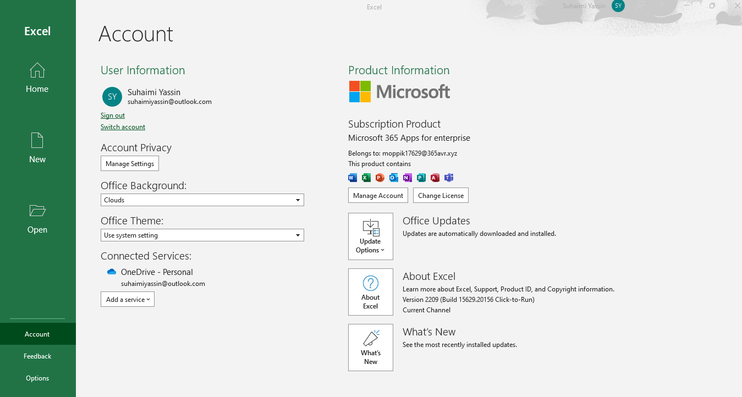Click the email under OneDrive - Personal
The width and height of the screenshot is (742, 397).
(x=163, y=284)
